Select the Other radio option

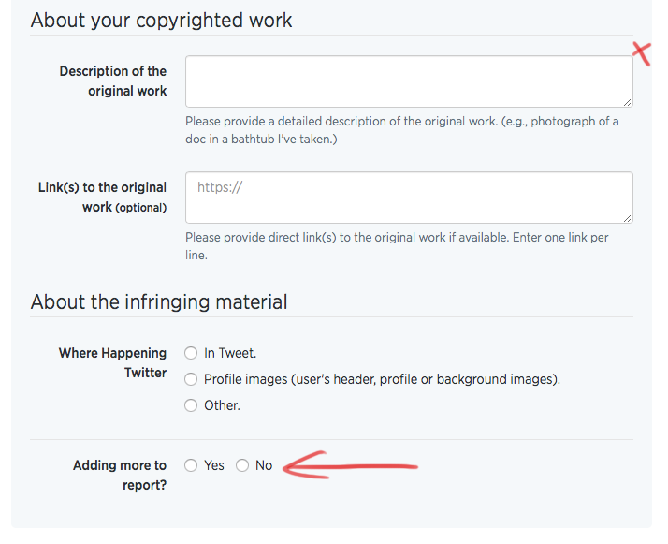pyautogui.click(x=191, y=405)
